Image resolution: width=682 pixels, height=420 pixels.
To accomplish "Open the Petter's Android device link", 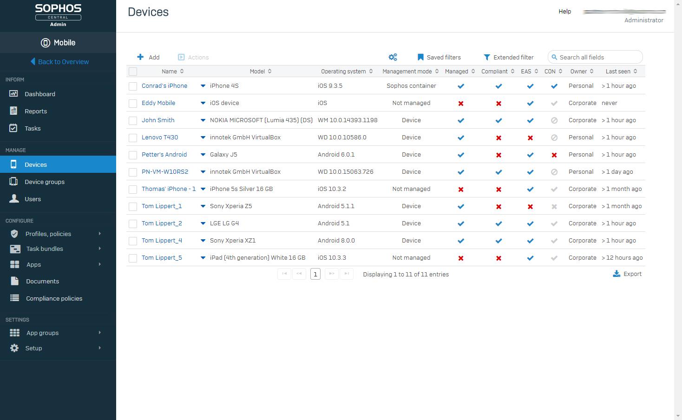I will (164, 154).
